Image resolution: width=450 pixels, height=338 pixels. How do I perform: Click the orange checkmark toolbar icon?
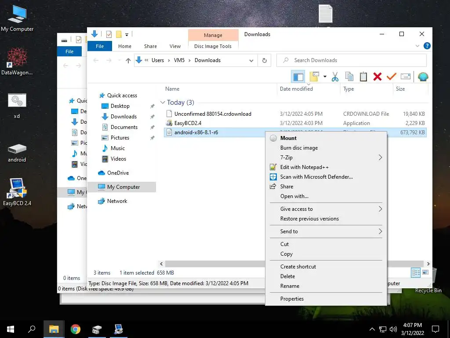[x=392, y=77]
